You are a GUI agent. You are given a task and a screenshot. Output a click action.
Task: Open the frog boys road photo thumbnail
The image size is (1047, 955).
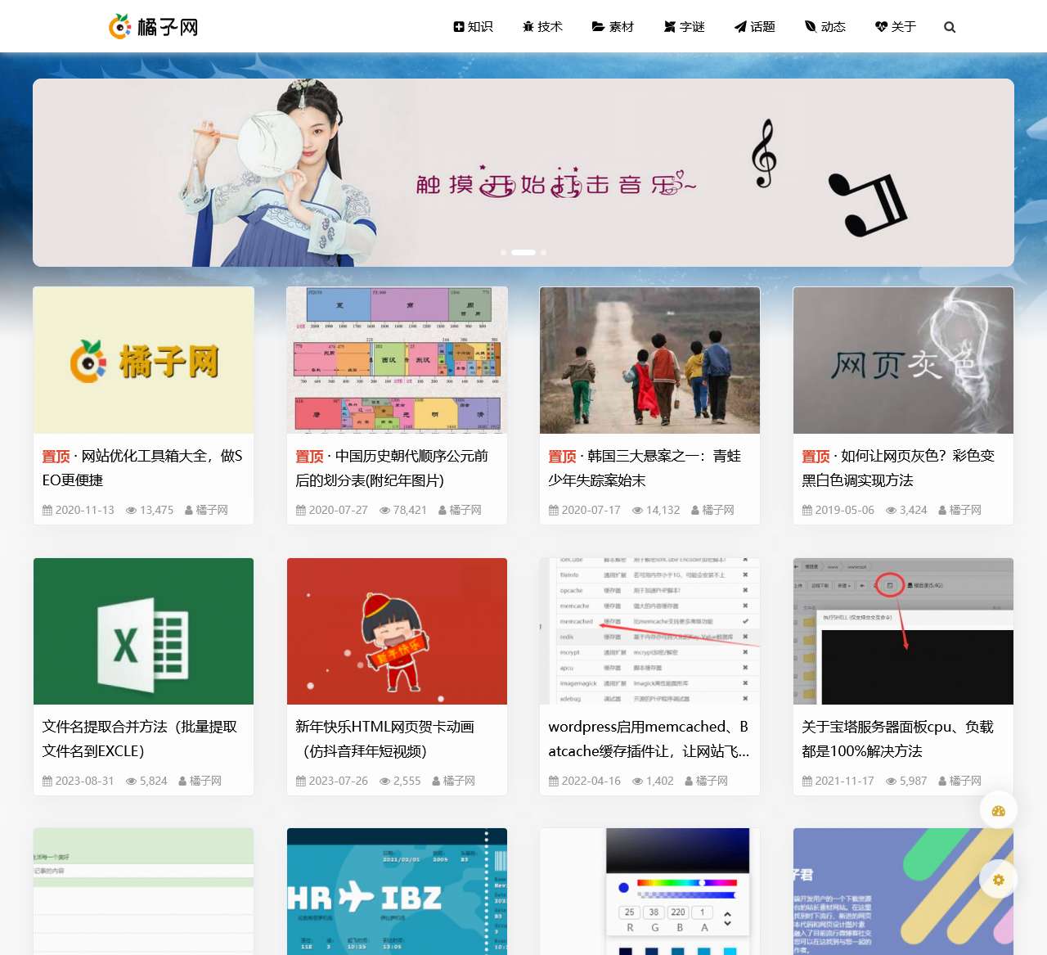click(x=649, y=360)
